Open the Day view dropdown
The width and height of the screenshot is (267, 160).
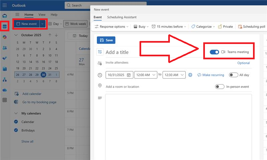point(55,24)
